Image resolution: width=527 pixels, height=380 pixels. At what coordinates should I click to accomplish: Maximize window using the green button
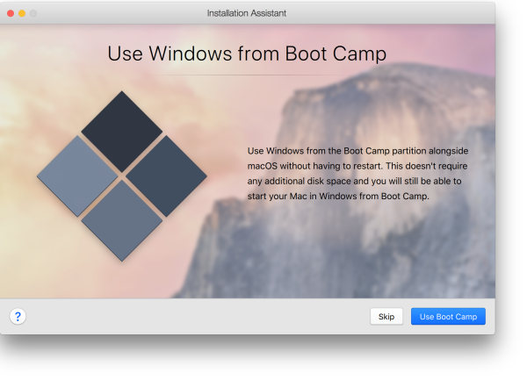35,13
